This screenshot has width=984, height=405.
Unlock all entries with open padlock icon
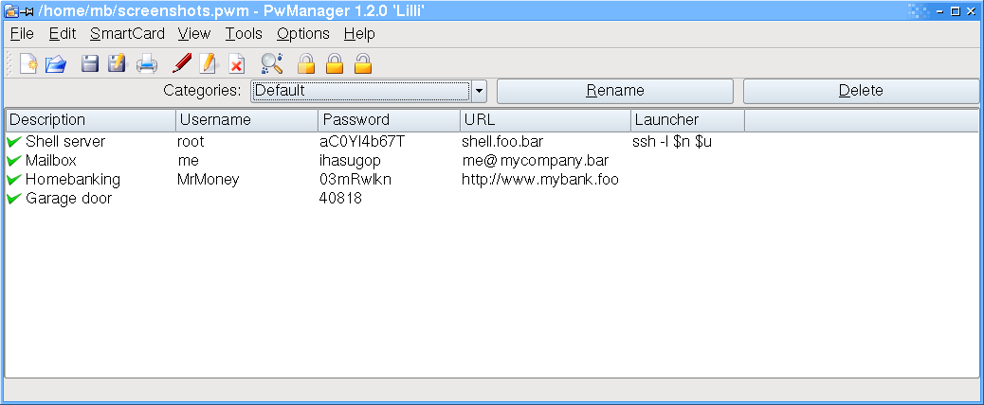[363, 63]
